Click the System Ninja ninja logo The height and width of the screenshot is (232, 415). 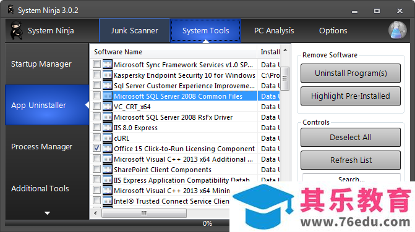[17, 31]
